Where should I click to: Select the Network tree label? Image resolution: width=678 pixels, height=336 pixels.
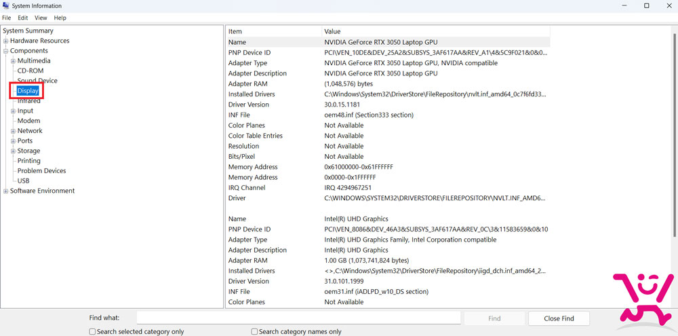[30, 131]
